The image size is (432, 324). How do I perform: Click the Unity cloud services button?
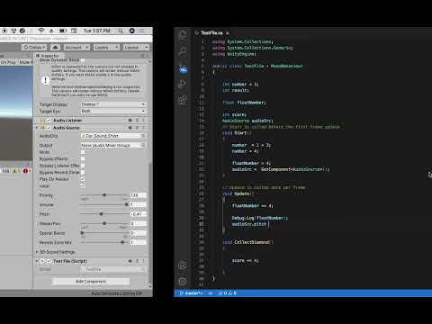(x=55, y=47)
